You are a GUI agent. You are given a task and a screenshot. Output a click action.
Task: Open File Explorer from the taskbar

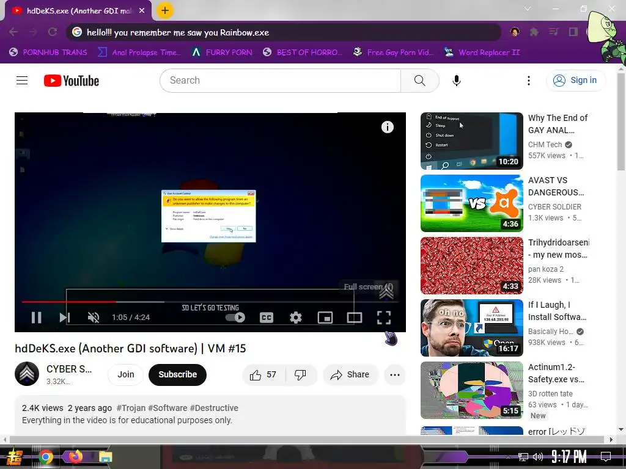(x=105, y=457)
